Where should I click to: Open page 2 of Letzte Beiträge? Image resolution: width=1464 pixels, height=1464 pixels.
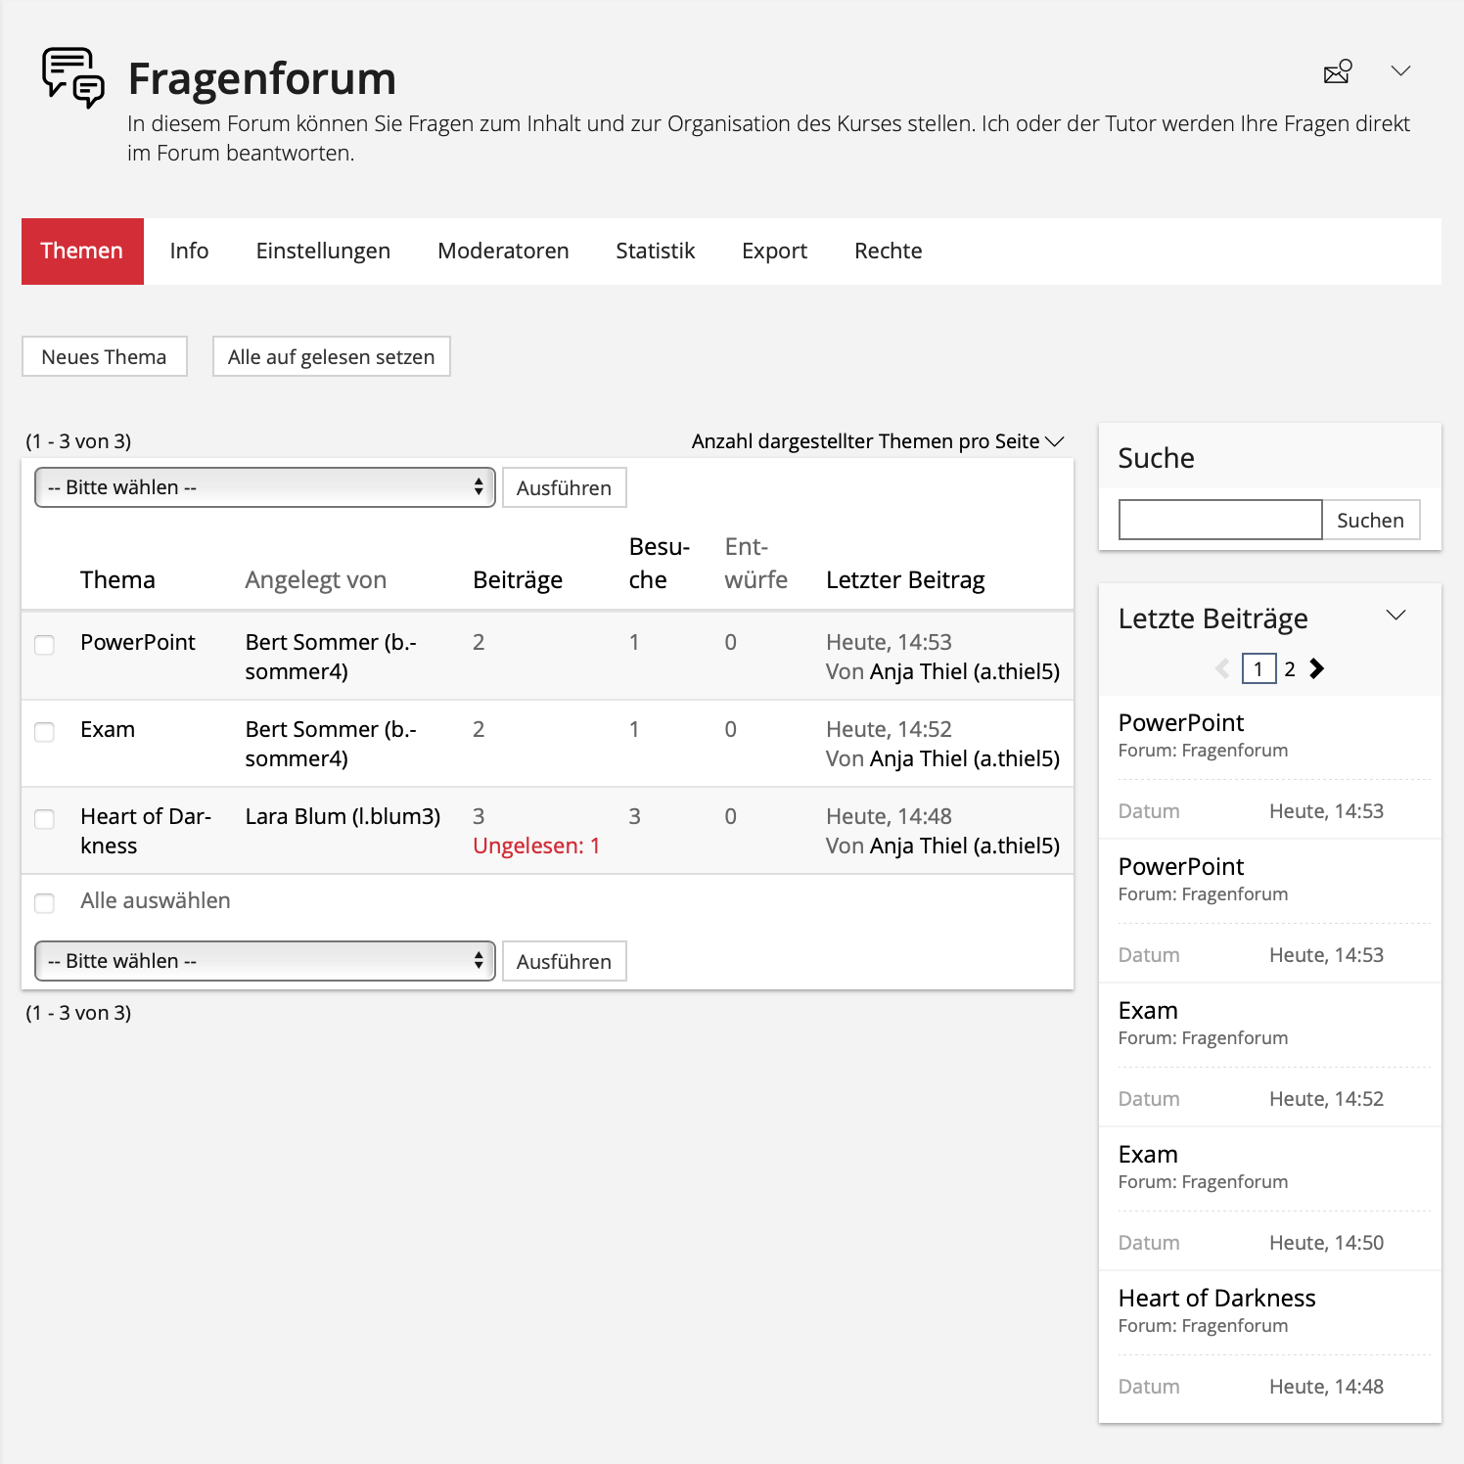pos(1290,669)
